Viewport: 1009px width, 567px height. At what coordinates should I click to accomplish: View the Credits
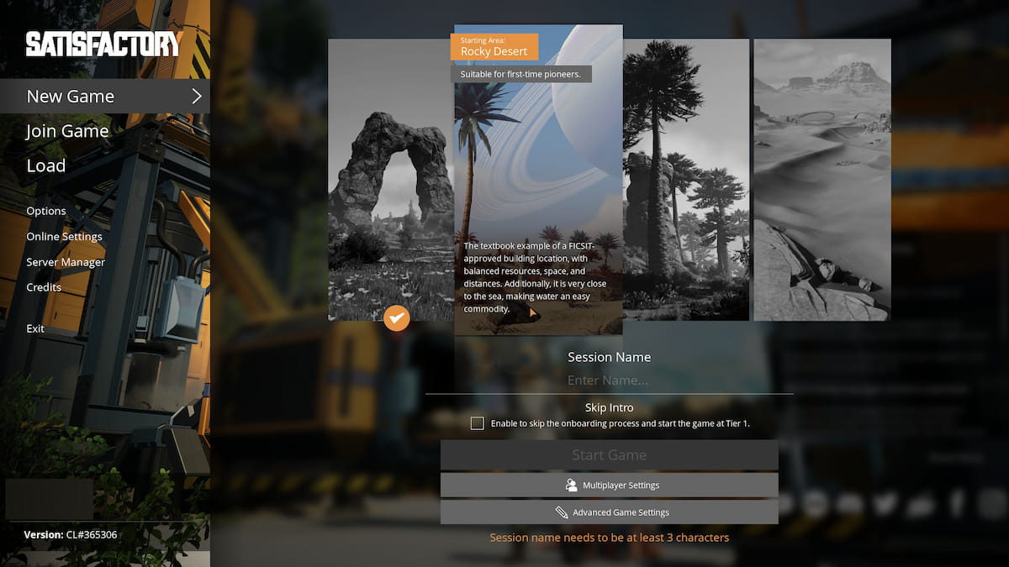click(x=44, y=287)
